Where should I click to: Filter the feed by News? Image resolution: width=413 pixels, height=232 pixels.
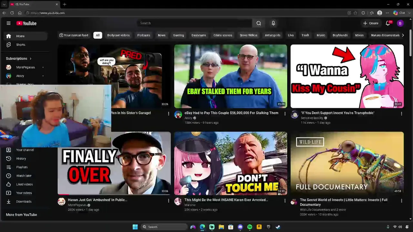[x=162, y=35]
